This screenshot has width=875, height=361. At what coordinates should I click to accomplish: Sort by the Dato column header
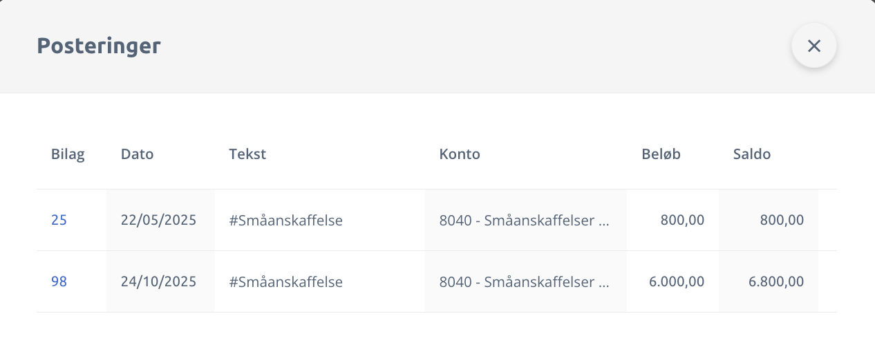[137, 154]
